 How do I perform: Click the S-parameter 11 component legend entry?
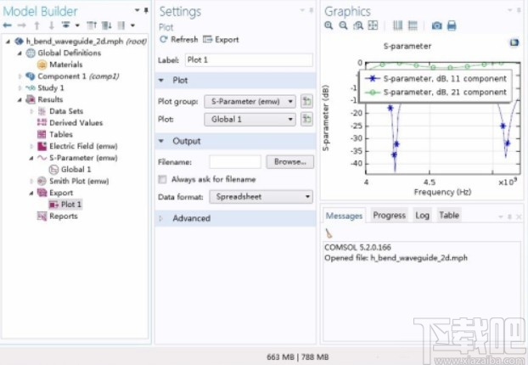[436, 78]
